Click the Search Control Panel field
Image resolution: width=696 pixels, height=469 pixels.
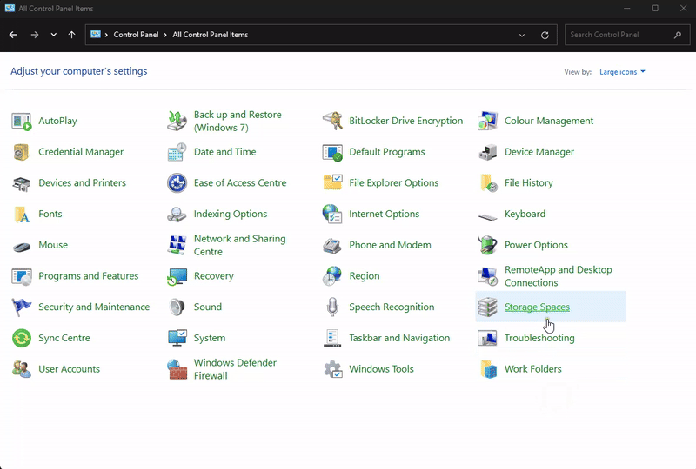[618, 35]
